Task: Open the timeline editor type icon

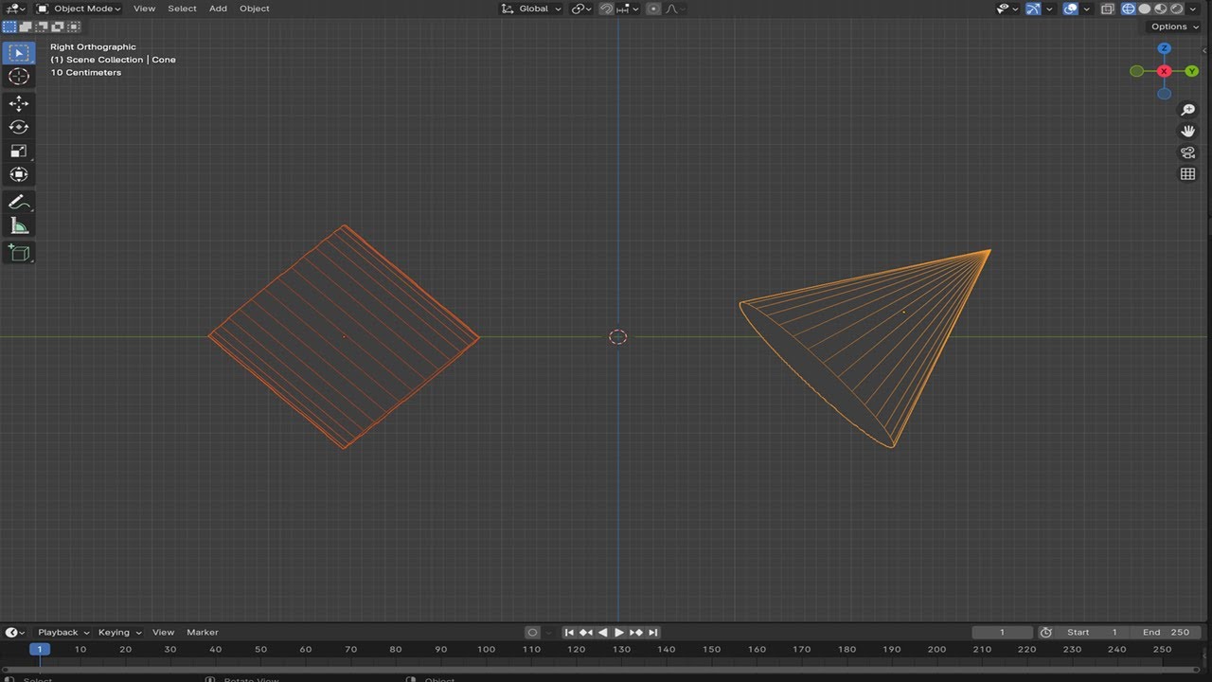Action: pyautogui.click(x=15, y=632)
